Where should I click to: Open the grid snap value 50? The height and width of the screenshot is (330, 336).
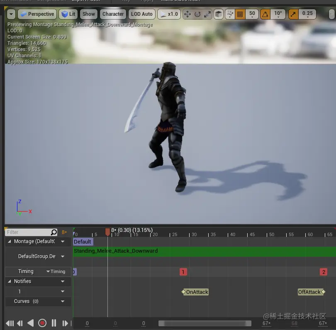[x=252, y=14]
